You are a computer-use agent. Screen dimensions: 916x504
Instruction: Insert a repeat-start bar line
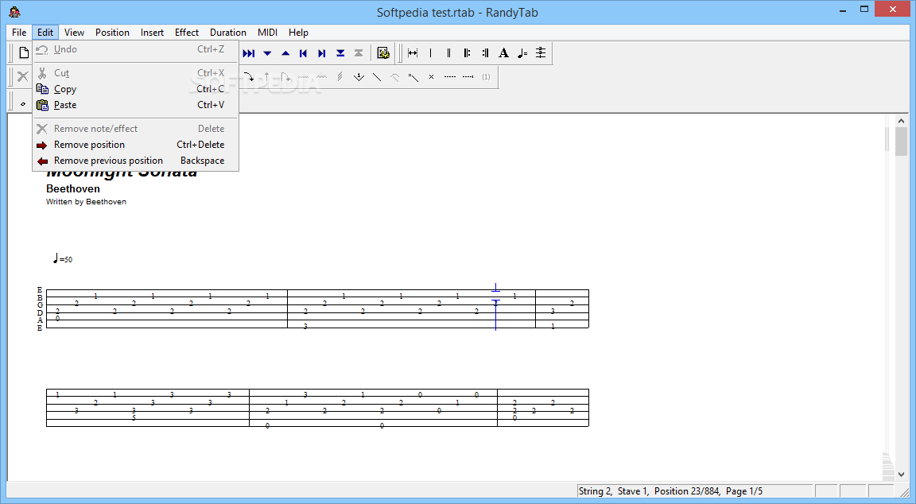point(467,53)
